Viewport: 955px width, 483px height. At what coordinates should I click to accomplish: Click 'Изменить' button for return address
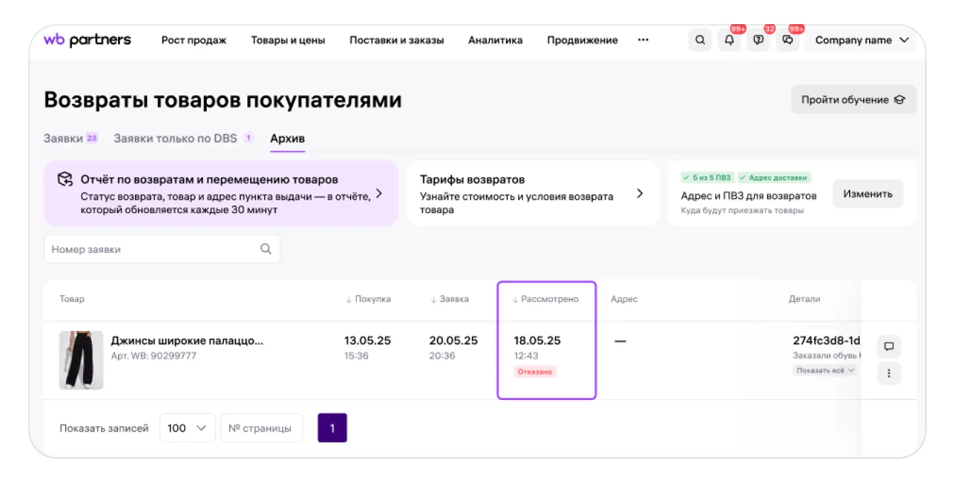(868, 194)
